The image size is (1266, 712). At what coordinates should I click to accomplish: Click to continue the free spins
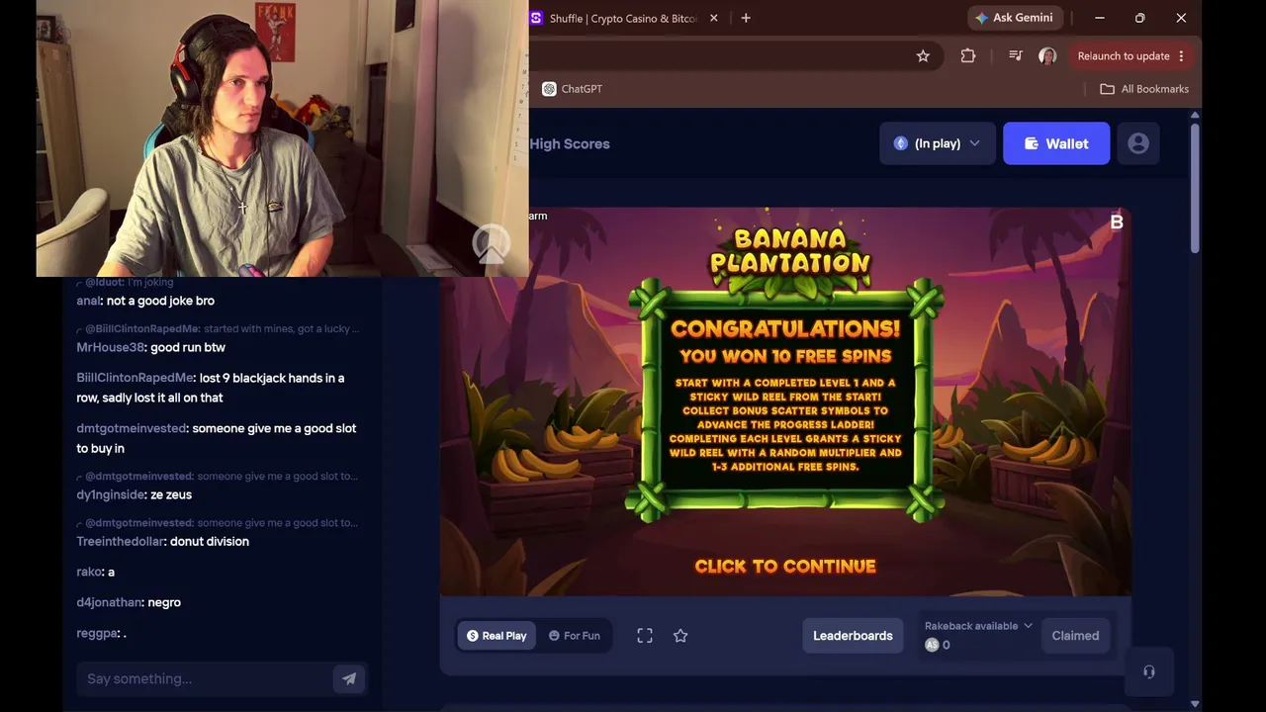click(x=785, y=567)
